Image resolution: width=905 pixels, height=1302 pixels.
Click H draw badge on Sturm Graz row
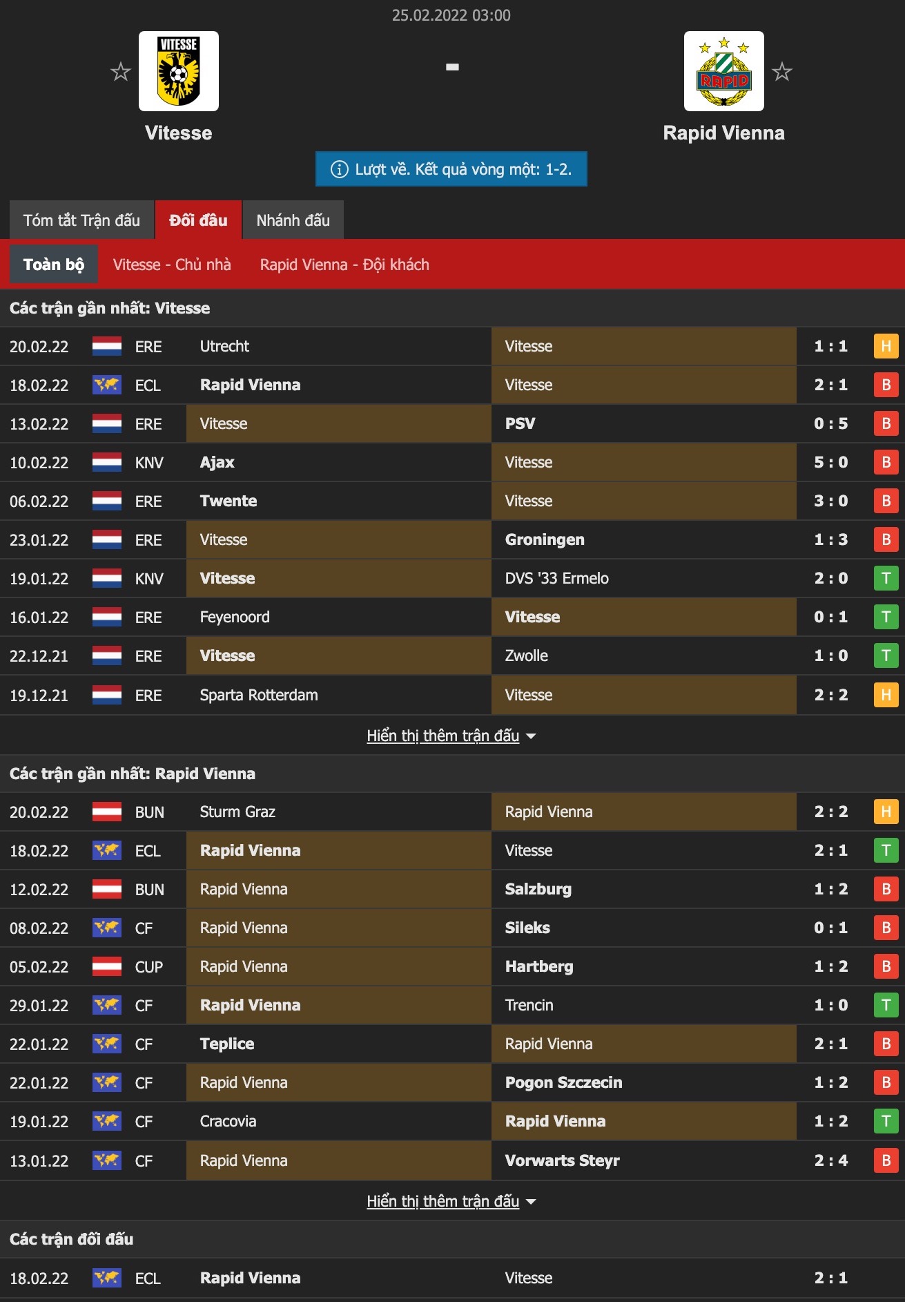click(x=886, y=812)
